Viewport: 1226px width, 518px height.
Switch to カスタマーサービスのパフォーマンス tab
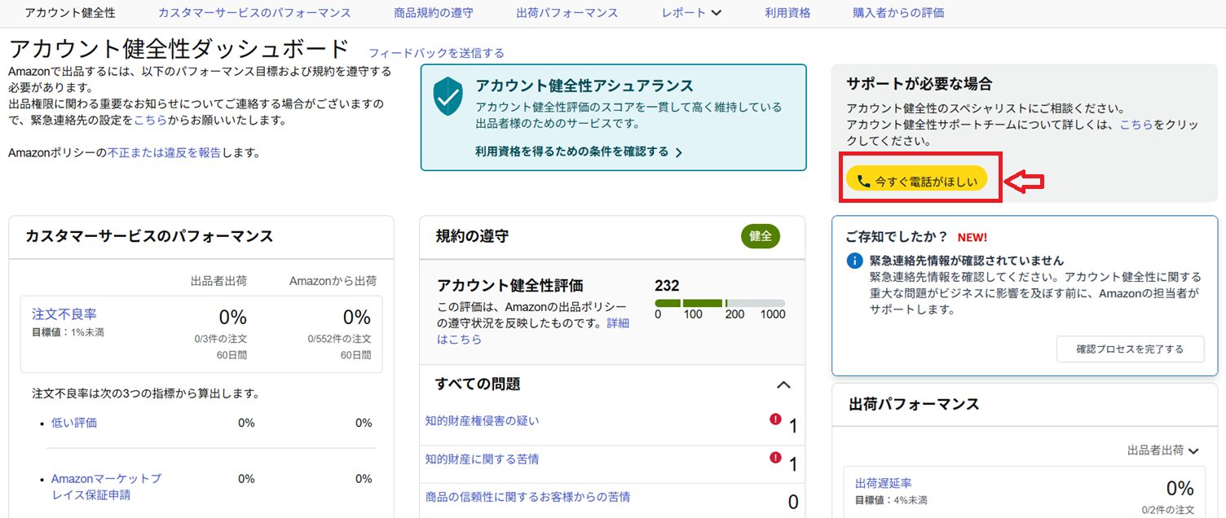[x=254, y=13]
